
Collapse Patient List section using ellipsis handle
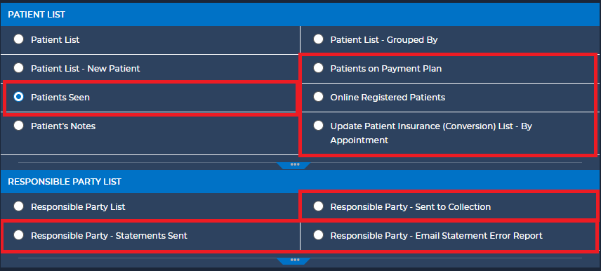pyautogui.click(x=295, y=165)
